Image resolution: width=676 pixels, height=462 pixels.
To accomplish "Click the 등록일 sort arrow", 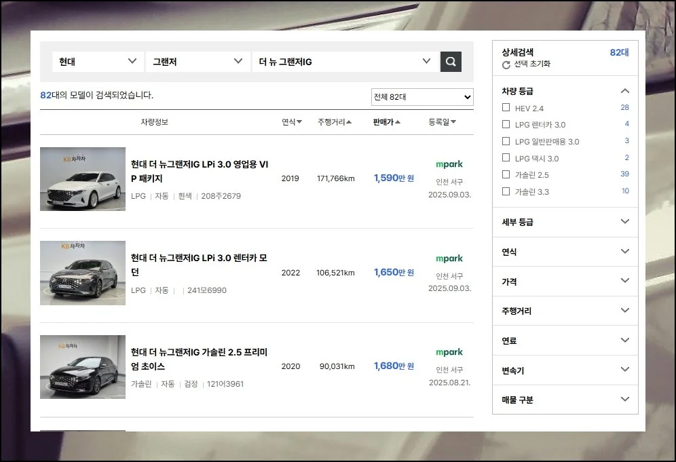I will [453, 121].
